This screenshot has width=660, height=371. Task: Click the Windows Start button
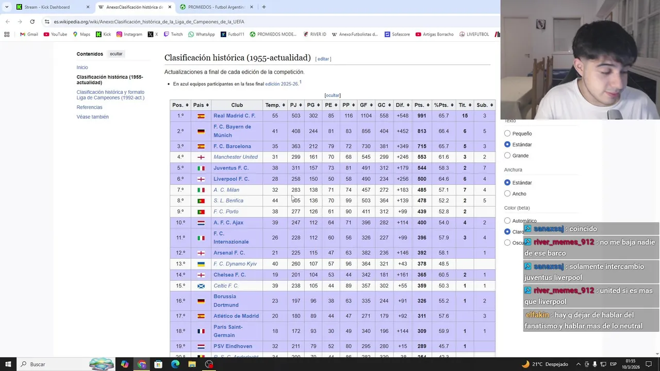(8, 364)
